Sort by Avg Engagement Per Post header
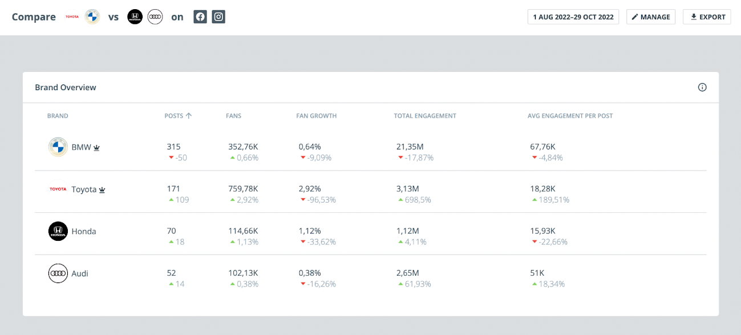This screenshot has height=335, width=741. 570,116
